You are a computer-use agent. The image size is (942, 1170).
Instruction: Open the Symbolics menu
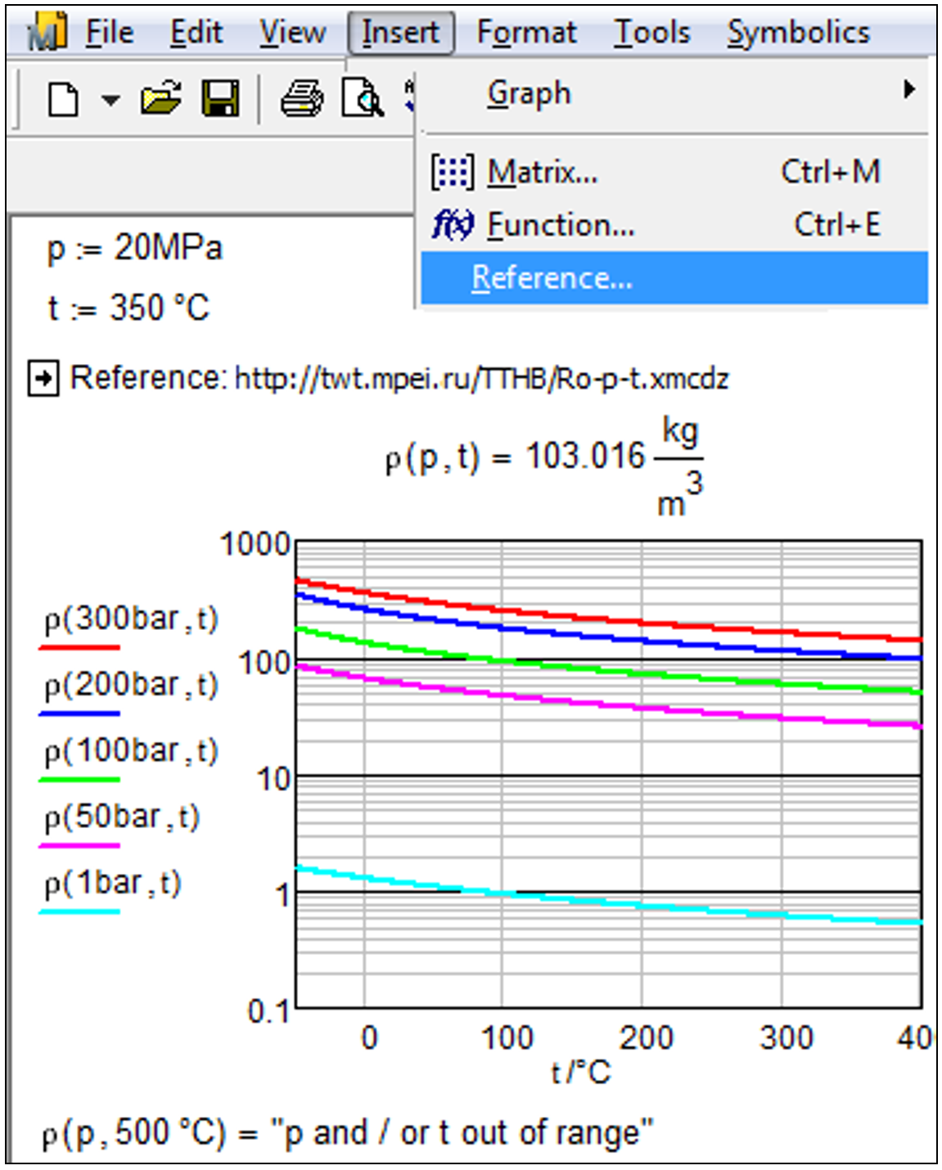[x=798, y=31]
